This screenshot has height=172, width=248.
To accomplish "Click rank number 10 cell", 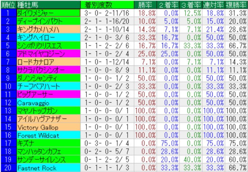I will click(8, 87).
